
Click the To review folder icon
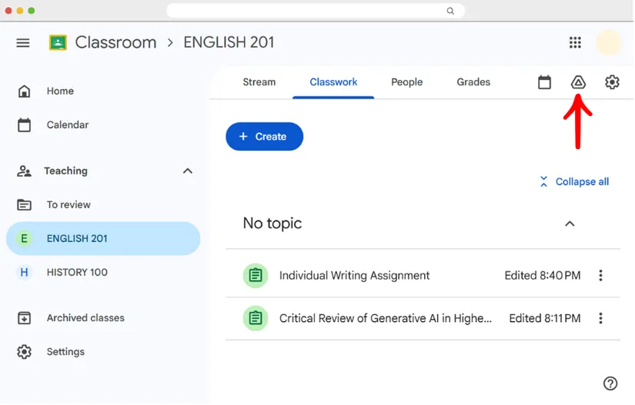point(25,205)
